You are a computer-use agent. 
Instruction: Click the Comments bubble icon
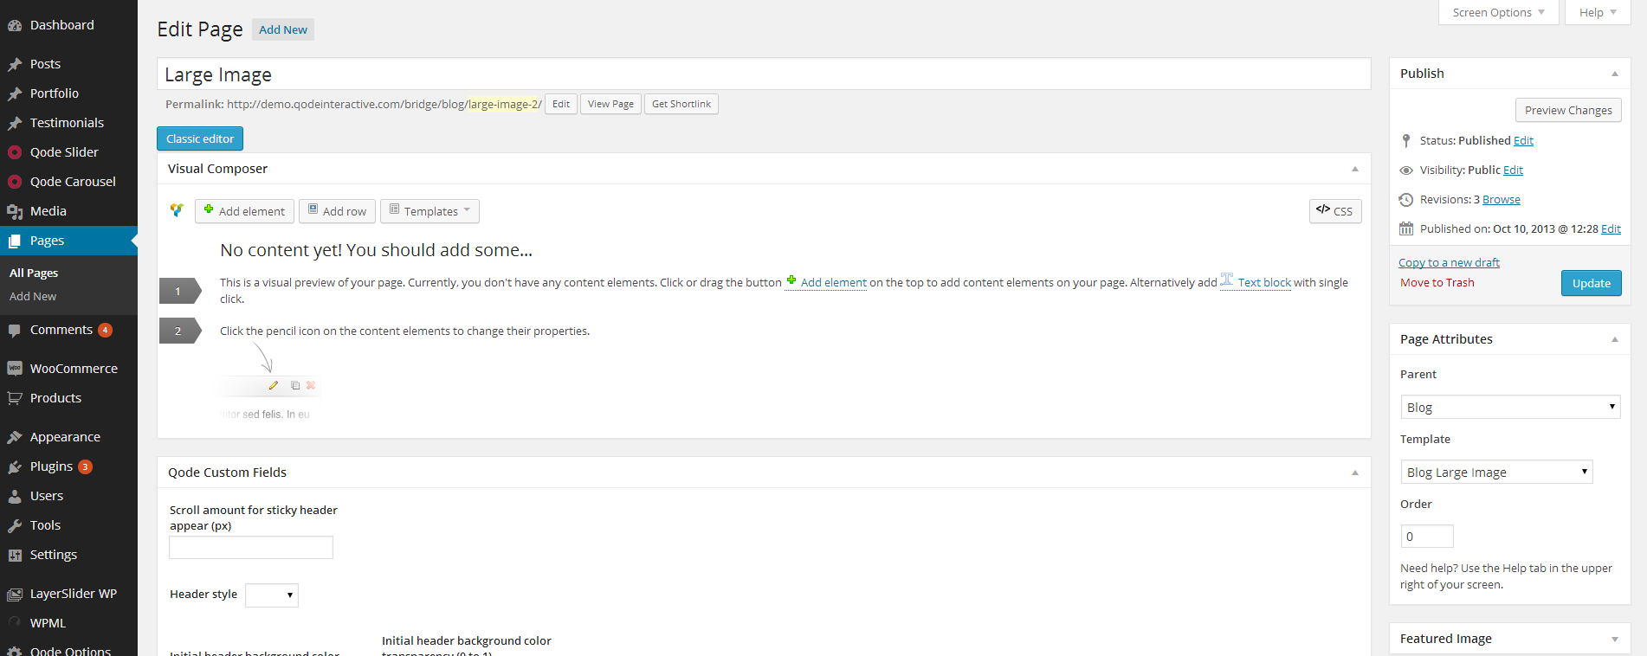click(x=15, y=330)
